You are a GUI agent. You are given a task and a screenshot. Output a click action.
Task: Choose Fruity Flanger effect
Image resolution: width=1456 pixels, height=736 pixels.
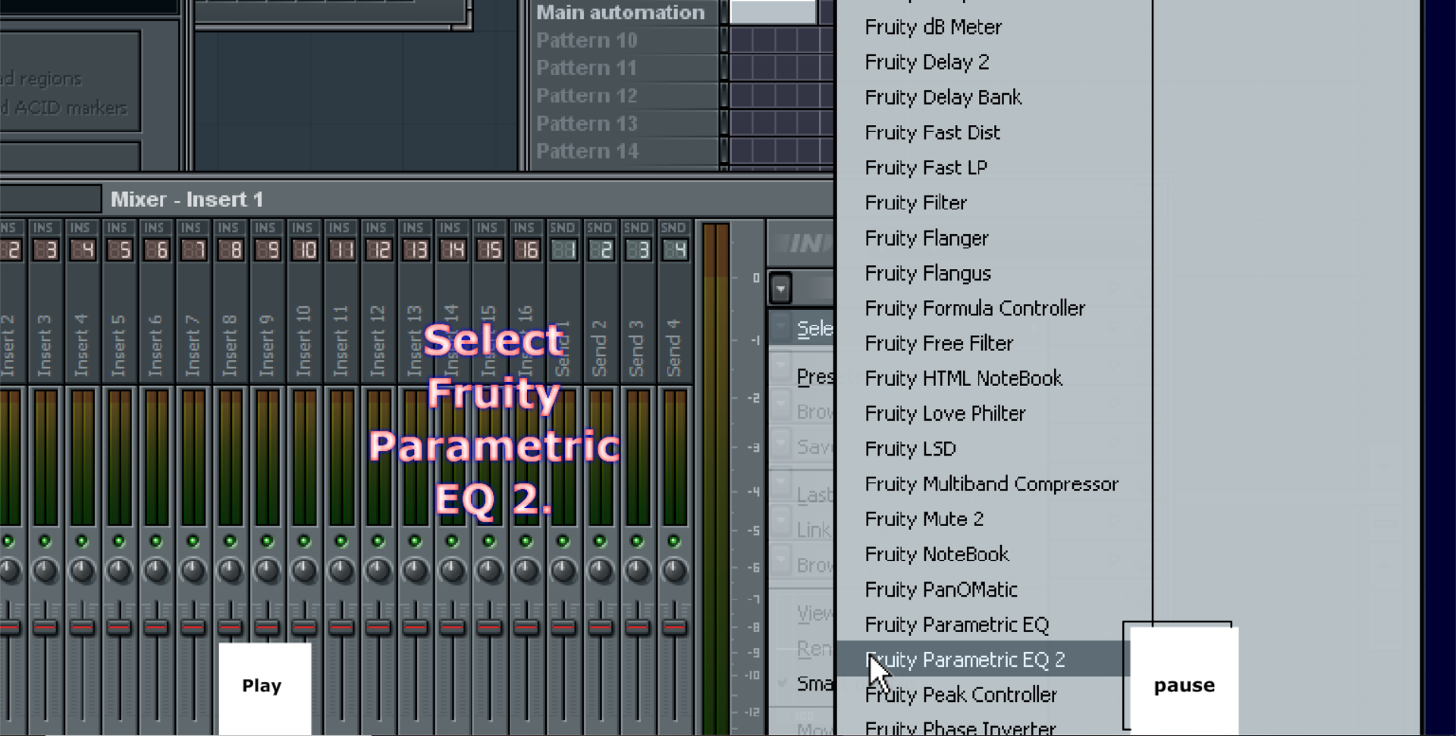point(927,238)
